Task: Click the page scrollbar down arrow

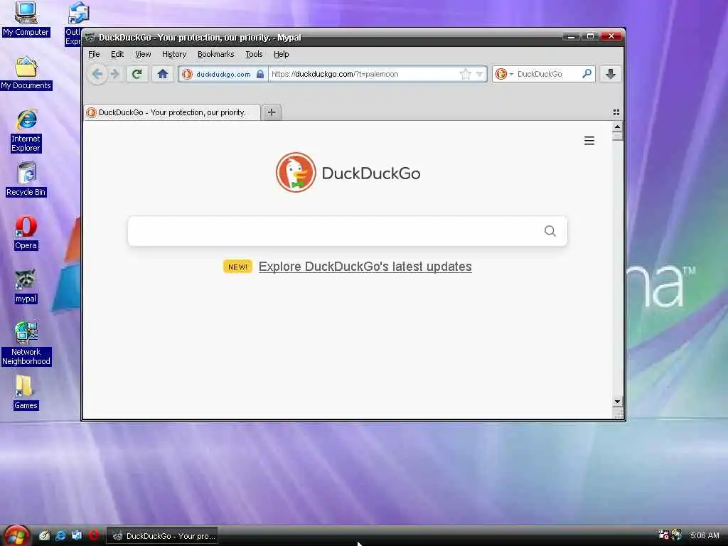Action: point(617,401)
